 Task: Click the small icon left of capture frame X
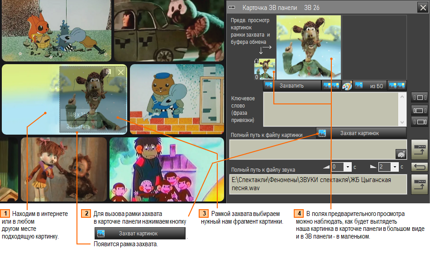click(108, 72)
